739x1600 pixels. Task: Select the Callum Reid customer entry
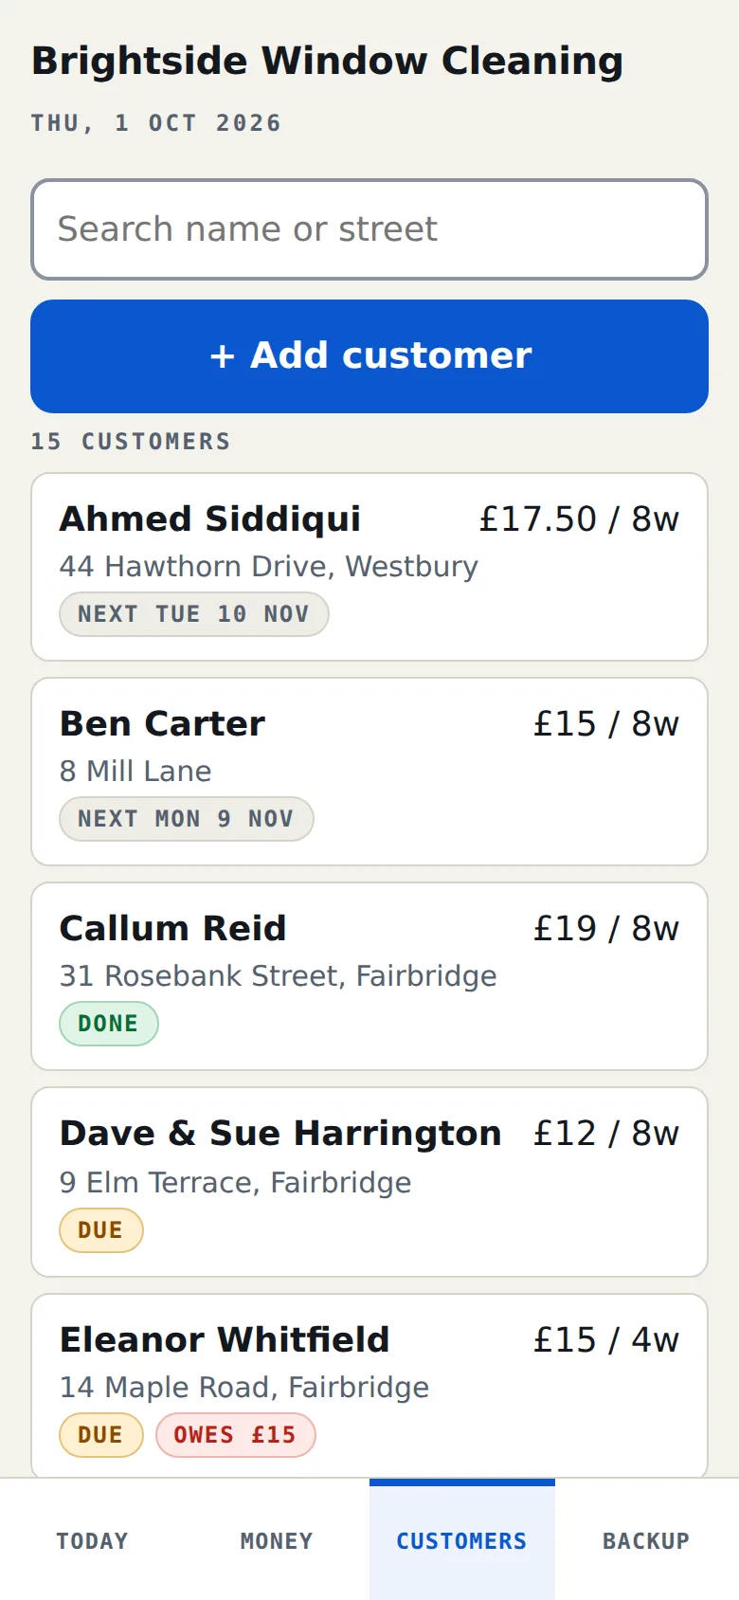pyautogui.click(x=369, y=976)
